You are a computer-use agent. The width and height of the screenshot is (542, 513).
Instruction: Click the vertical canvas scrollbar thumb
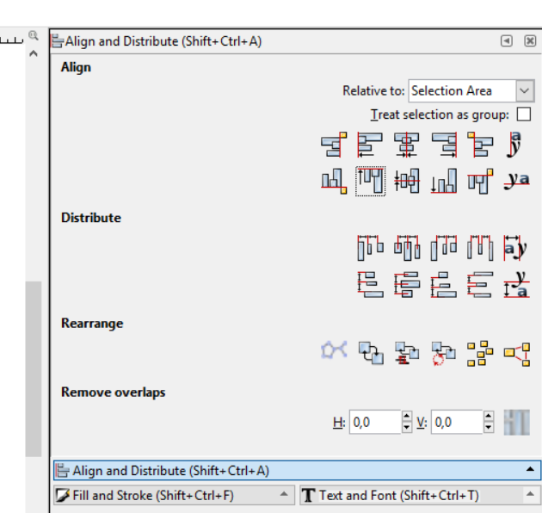click(x=34, y=369)
